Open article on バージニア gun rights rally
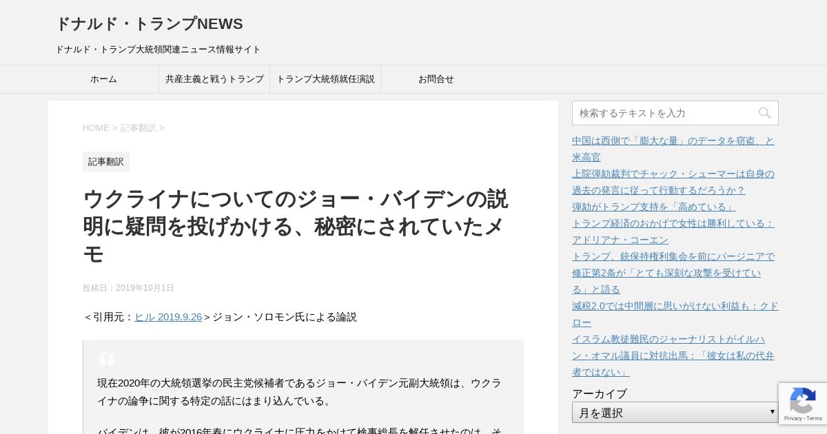Image resolution: width=827 pixels, height=434 pixels. point(673,273)
